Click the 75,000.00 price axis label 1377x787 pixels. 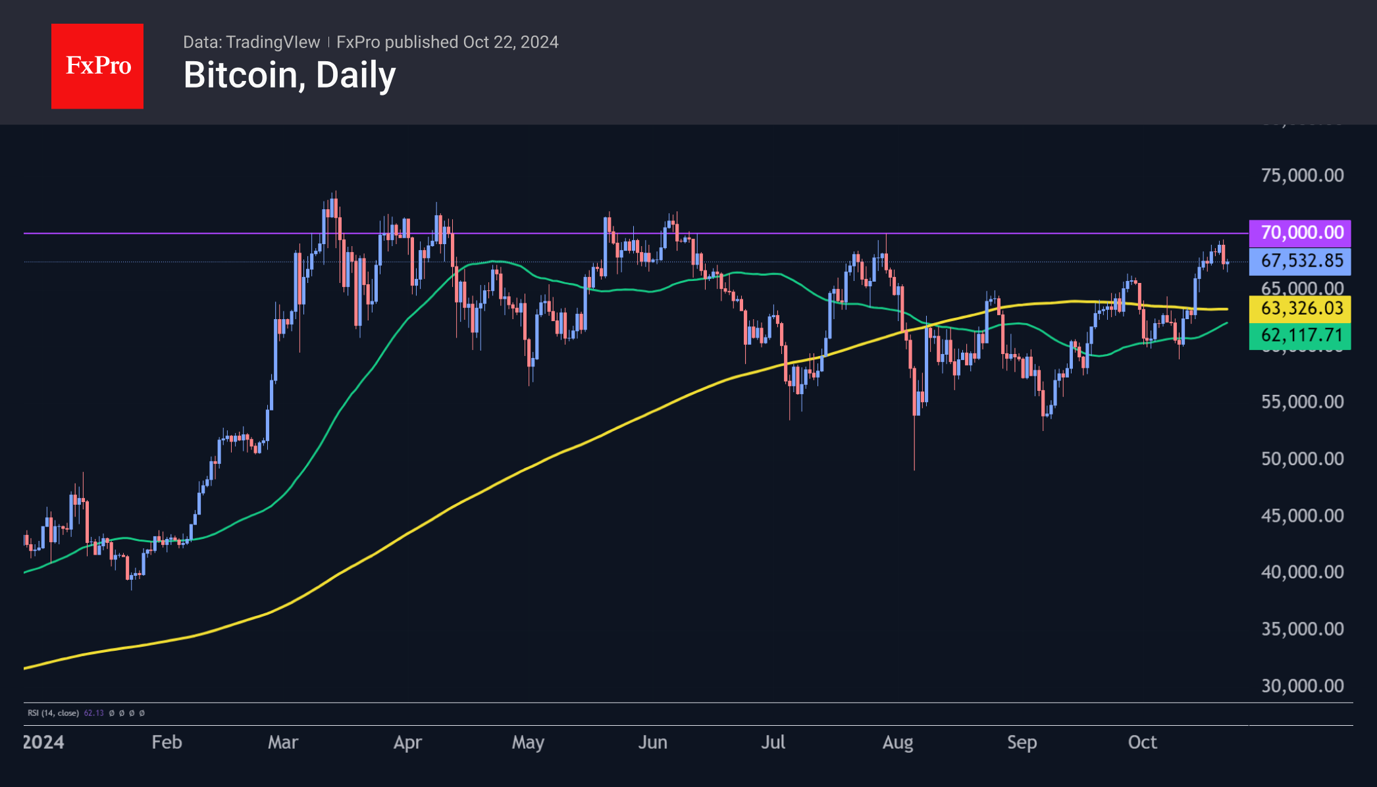click(x=1302, y=175)
